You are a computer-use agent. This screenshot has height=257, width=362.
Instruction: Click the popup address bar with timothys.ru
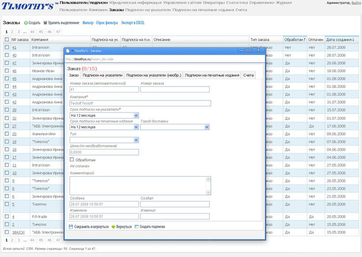click(x=165, y=59)
